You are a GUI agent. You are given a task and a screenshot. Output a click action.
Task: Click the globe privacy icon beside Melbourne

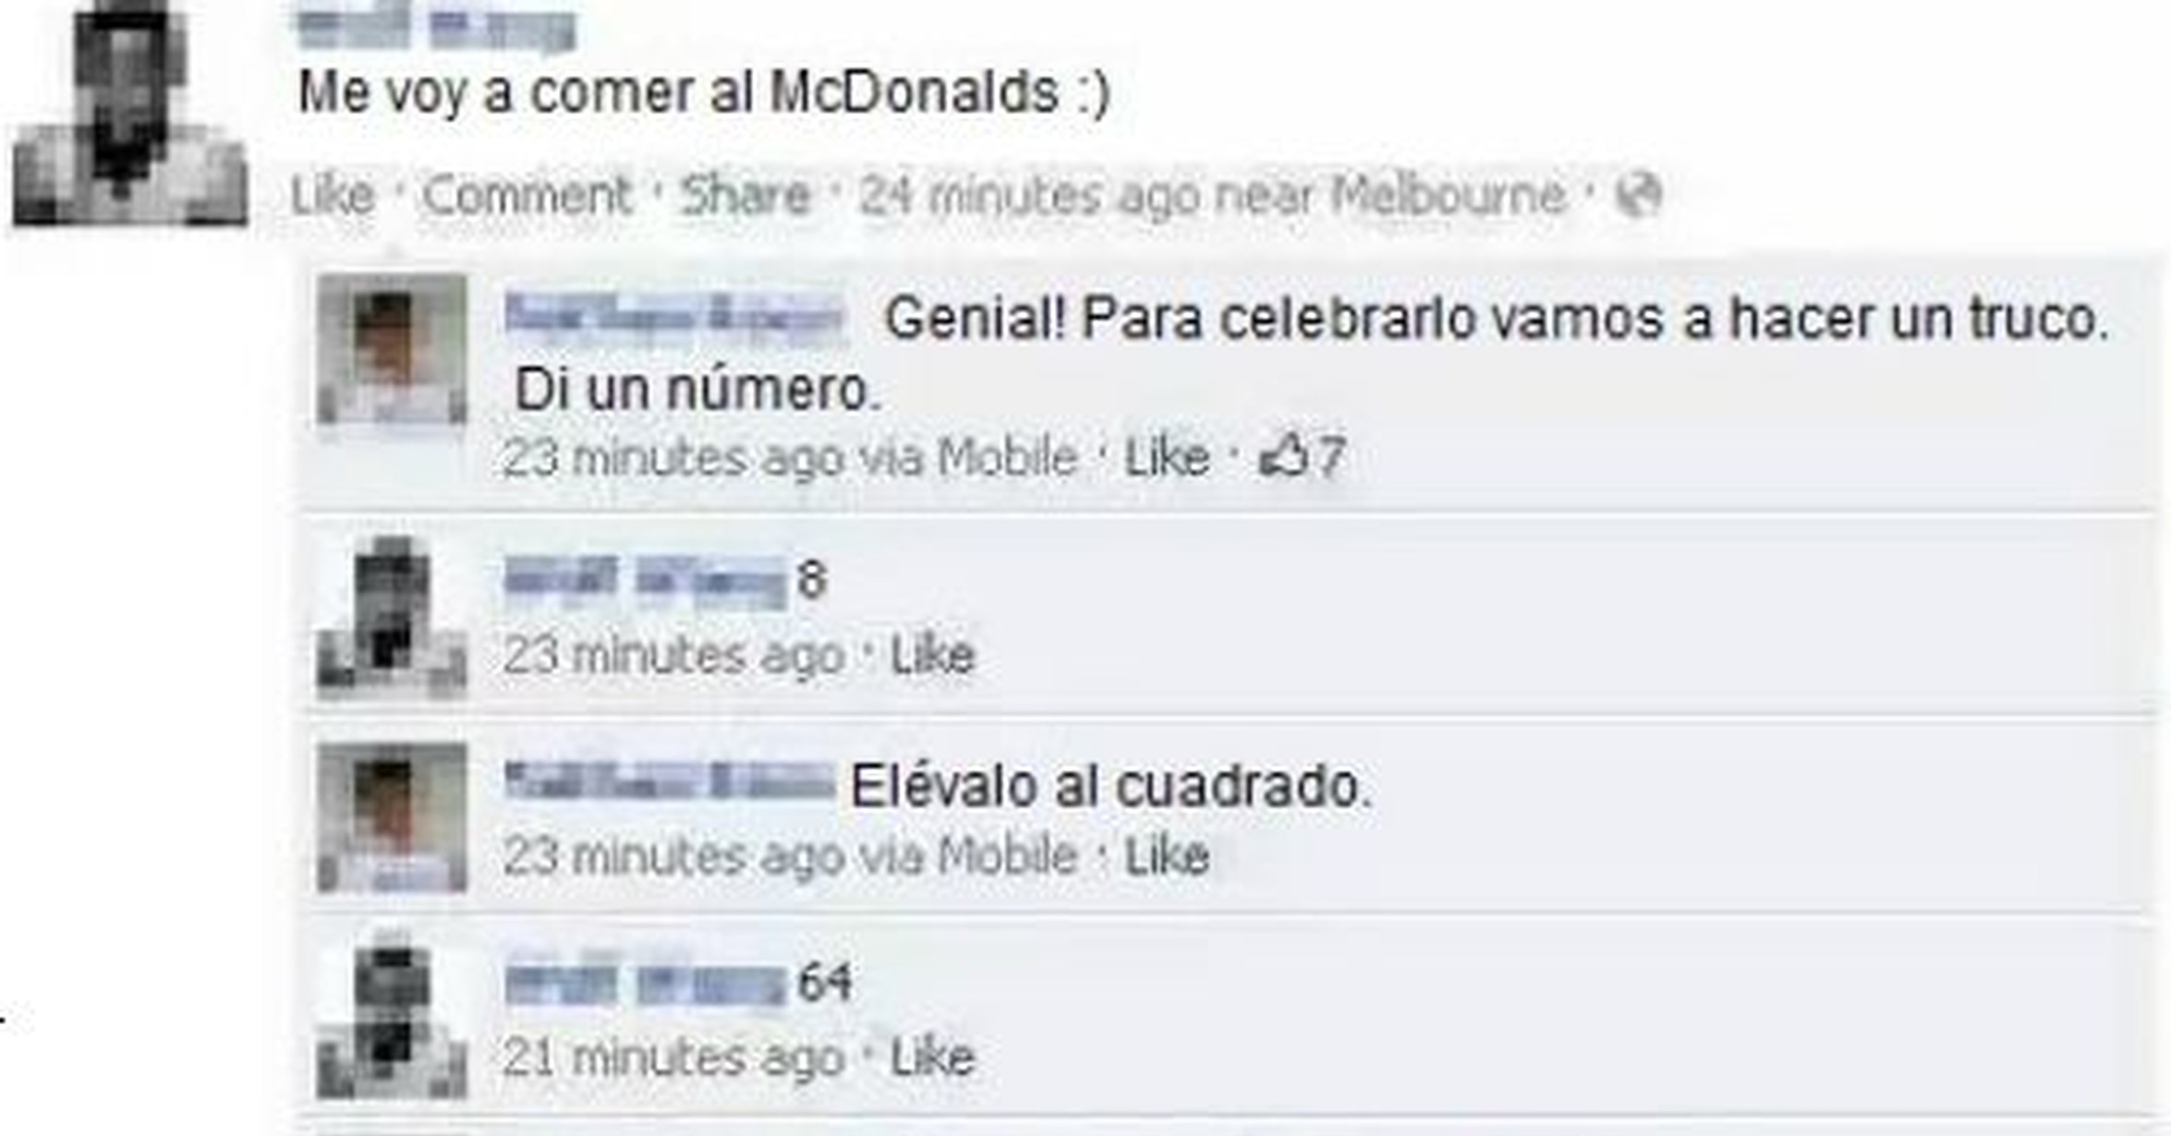pyautogui.click(x=1638, y=195)
